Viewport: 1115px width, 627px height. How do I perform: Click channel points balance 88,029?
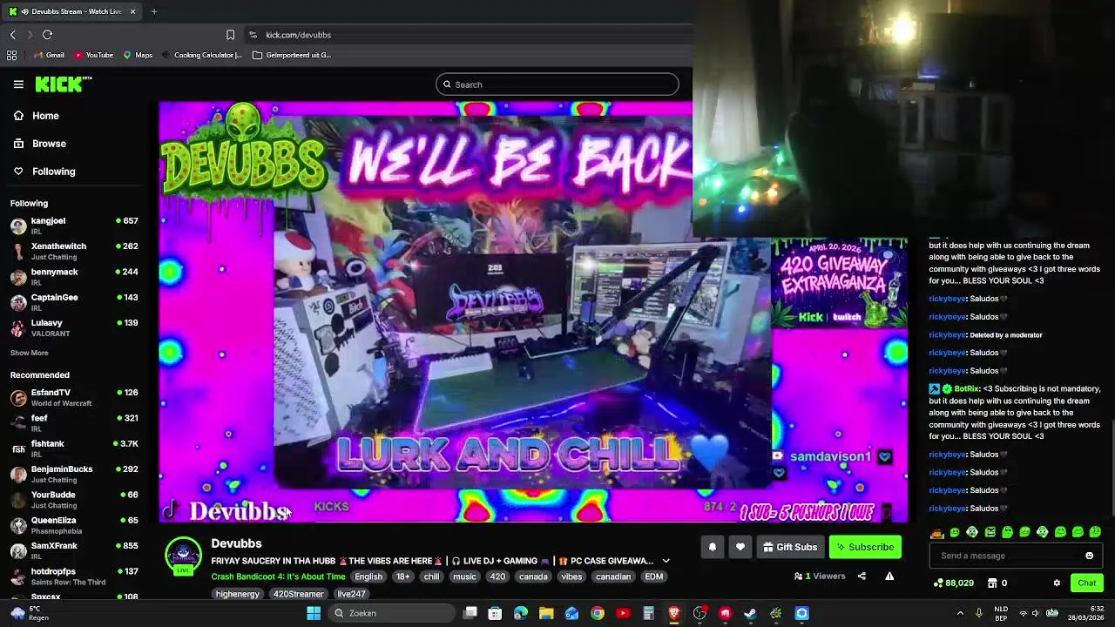[954, 583]
